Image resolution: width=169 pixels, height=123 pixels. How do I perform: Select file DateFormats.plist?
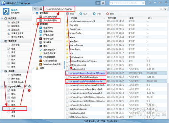tap(78, 109)
